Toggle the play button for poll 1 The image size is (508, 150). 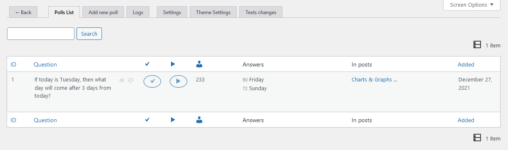(178, 81)
